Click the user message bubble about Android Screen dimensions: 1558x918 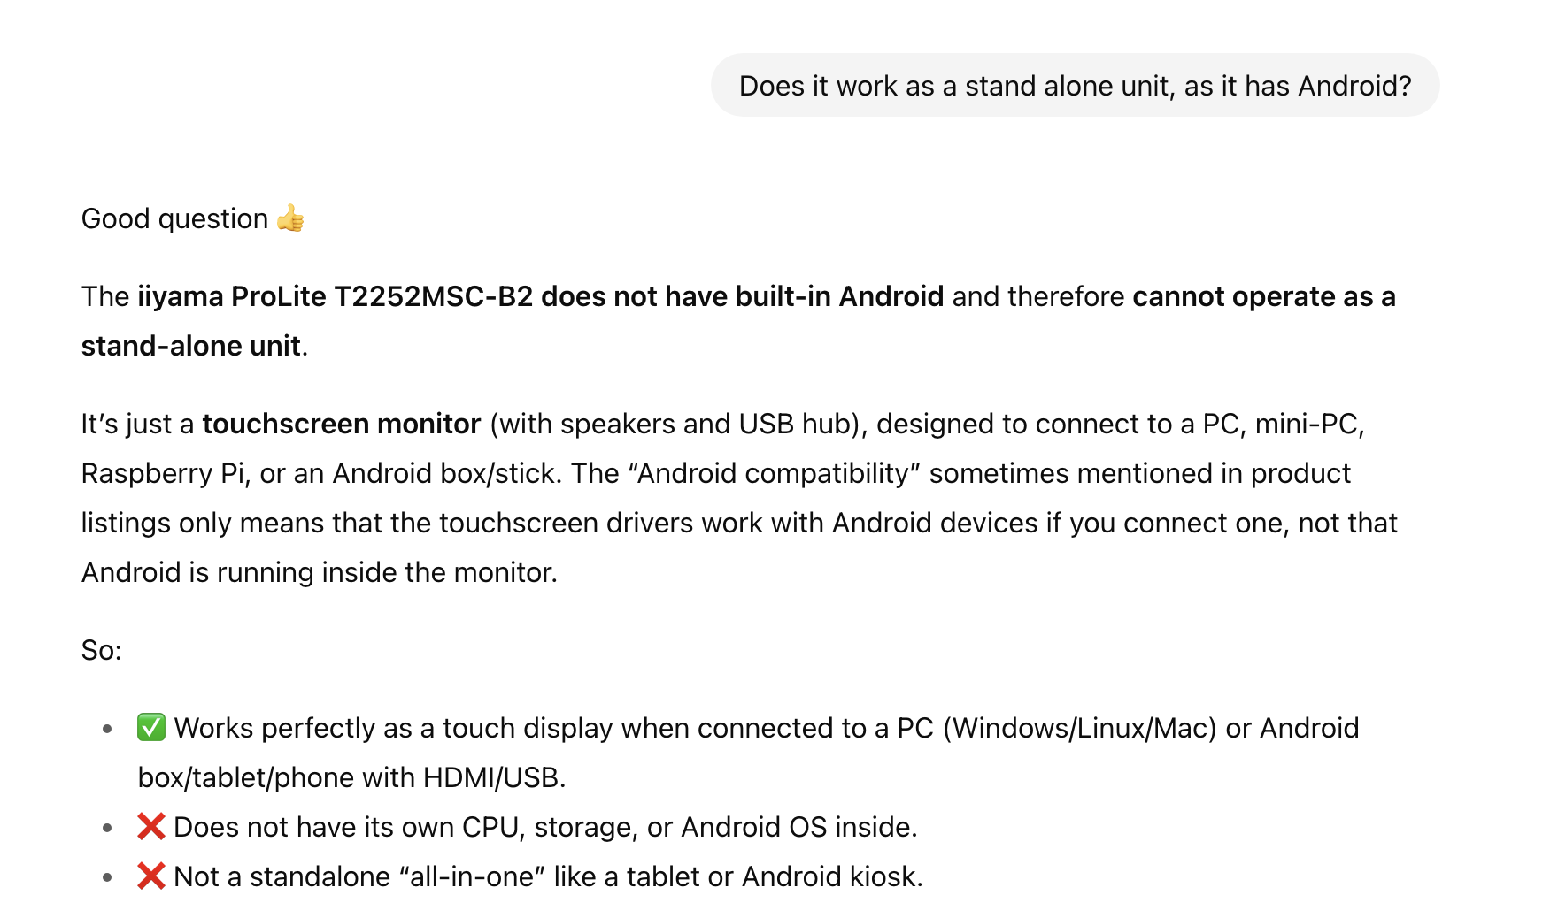tap(1075, 85)
